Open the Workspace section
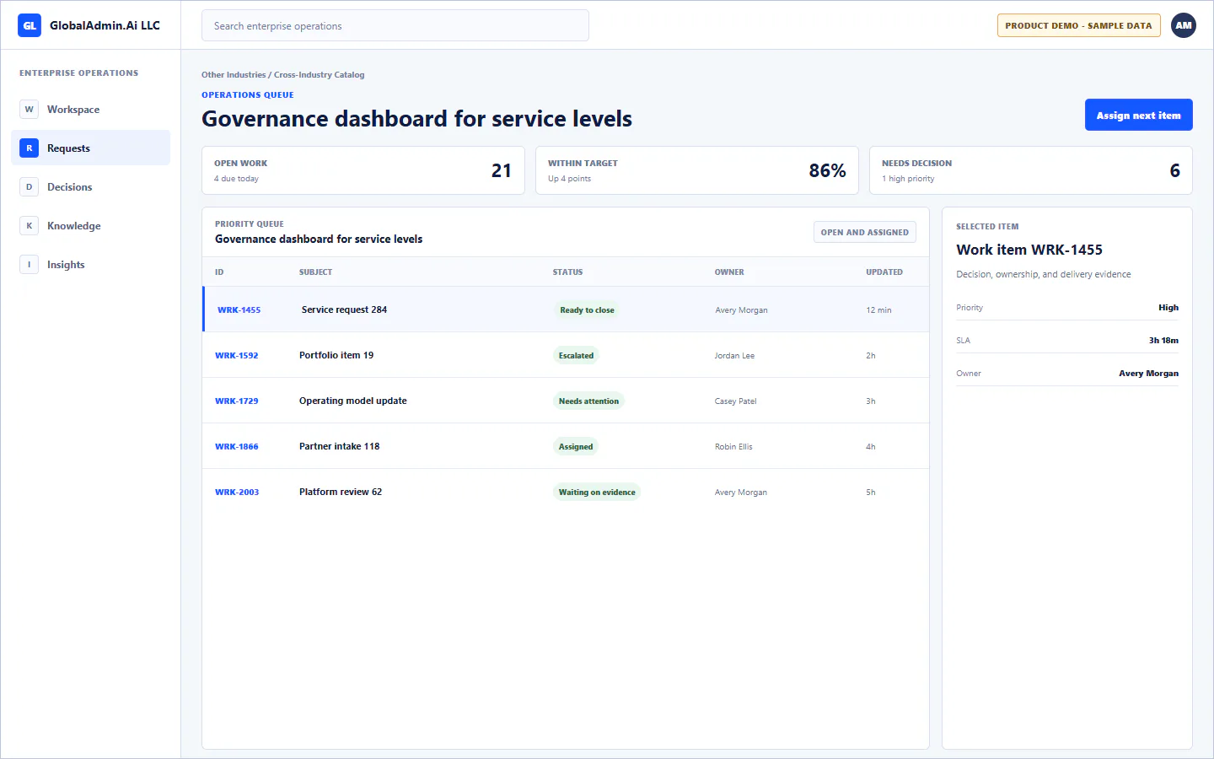The height and width of the screenshot is (759, 1214). [90, 110]
